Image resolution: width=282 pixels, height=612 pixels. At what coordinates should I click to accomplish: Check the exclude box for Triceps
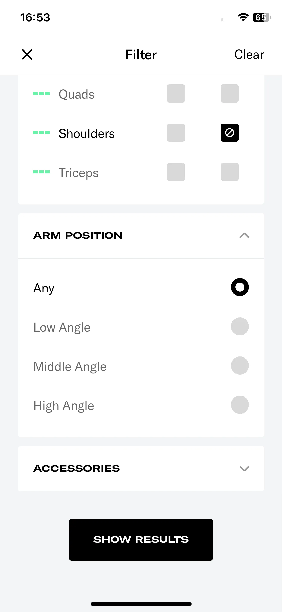230,172
